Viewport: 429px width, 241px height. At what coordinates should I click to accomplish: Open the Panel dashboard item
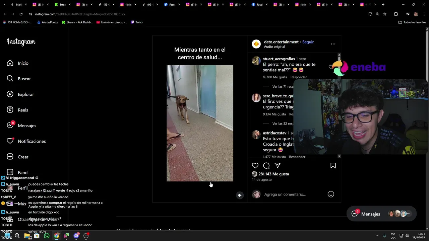[x=17, y=172]
